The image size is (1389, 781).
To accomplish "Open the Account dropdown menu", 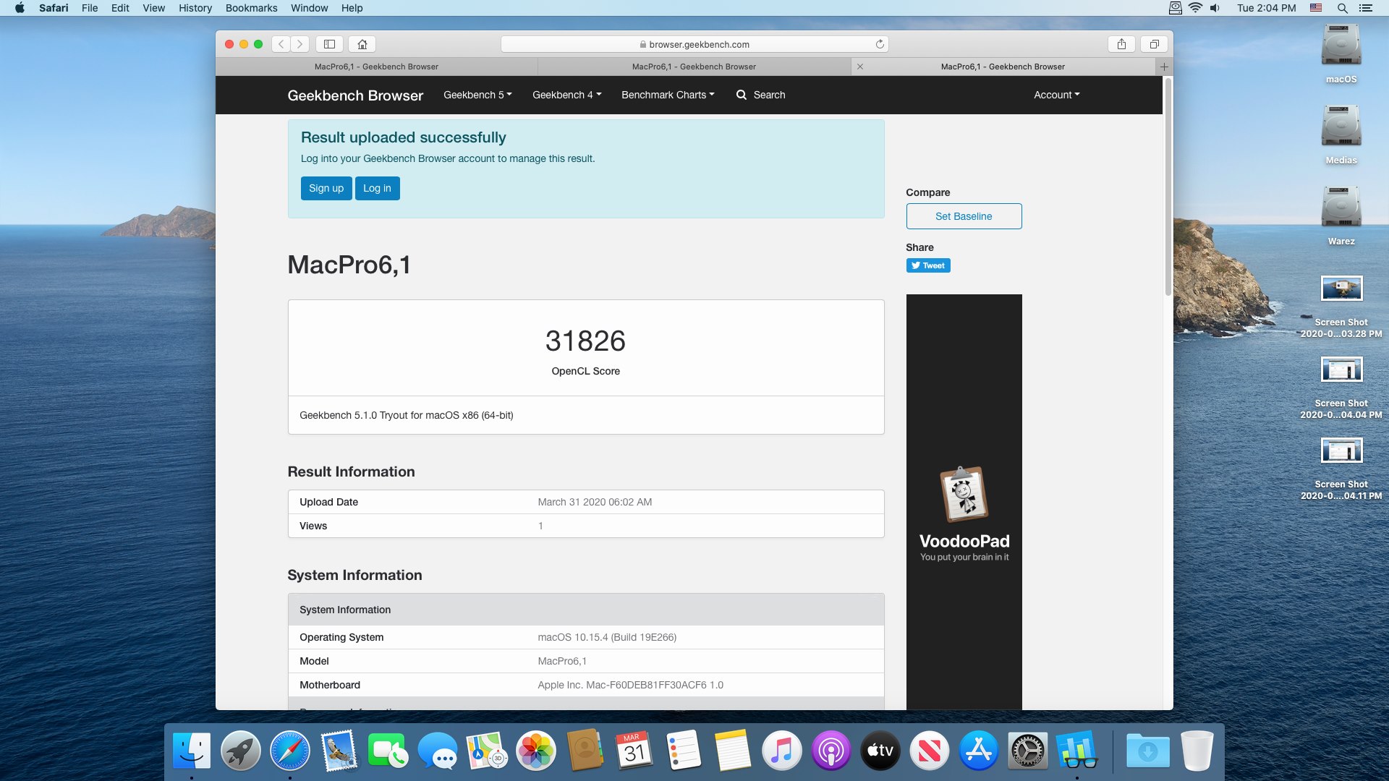I will [1057, 95].
